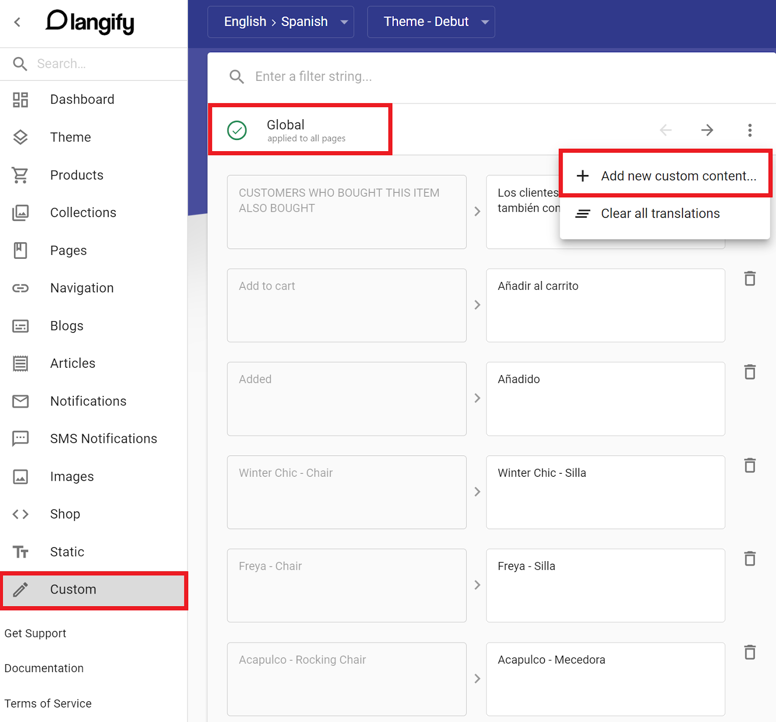Click the previous page left arrow
The width and height of the screenshot is (776, 722).
click(666, 130)
